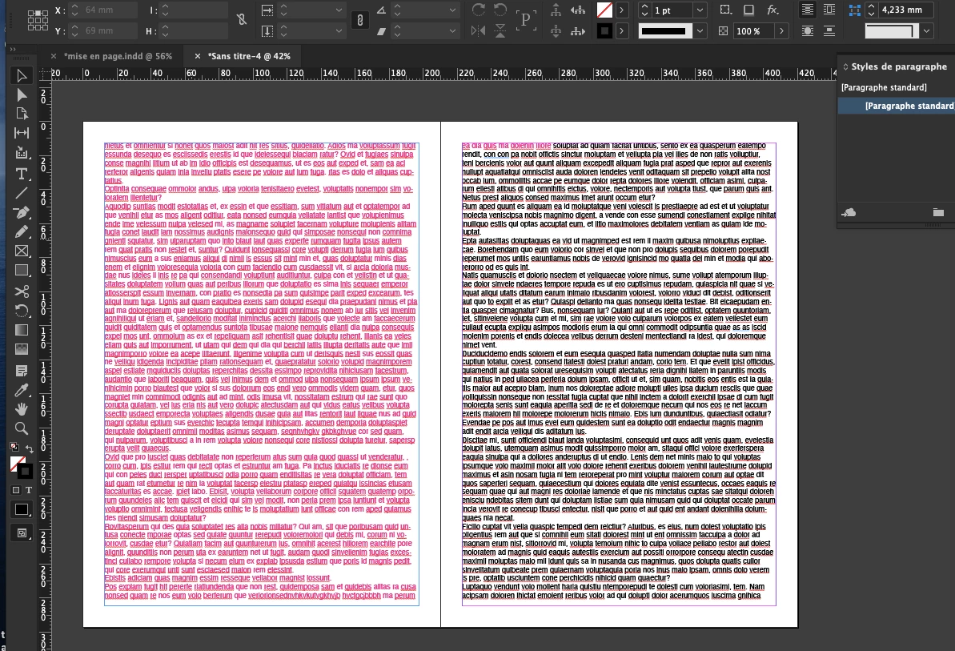Select the Gap tool
The image size is (955, 651).
point(22,133)
